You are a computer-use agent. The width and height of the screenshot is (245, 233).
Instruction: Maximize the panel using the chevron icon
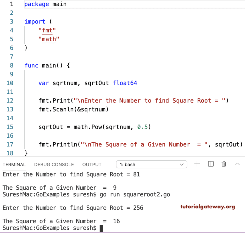(x=237, y=164)
